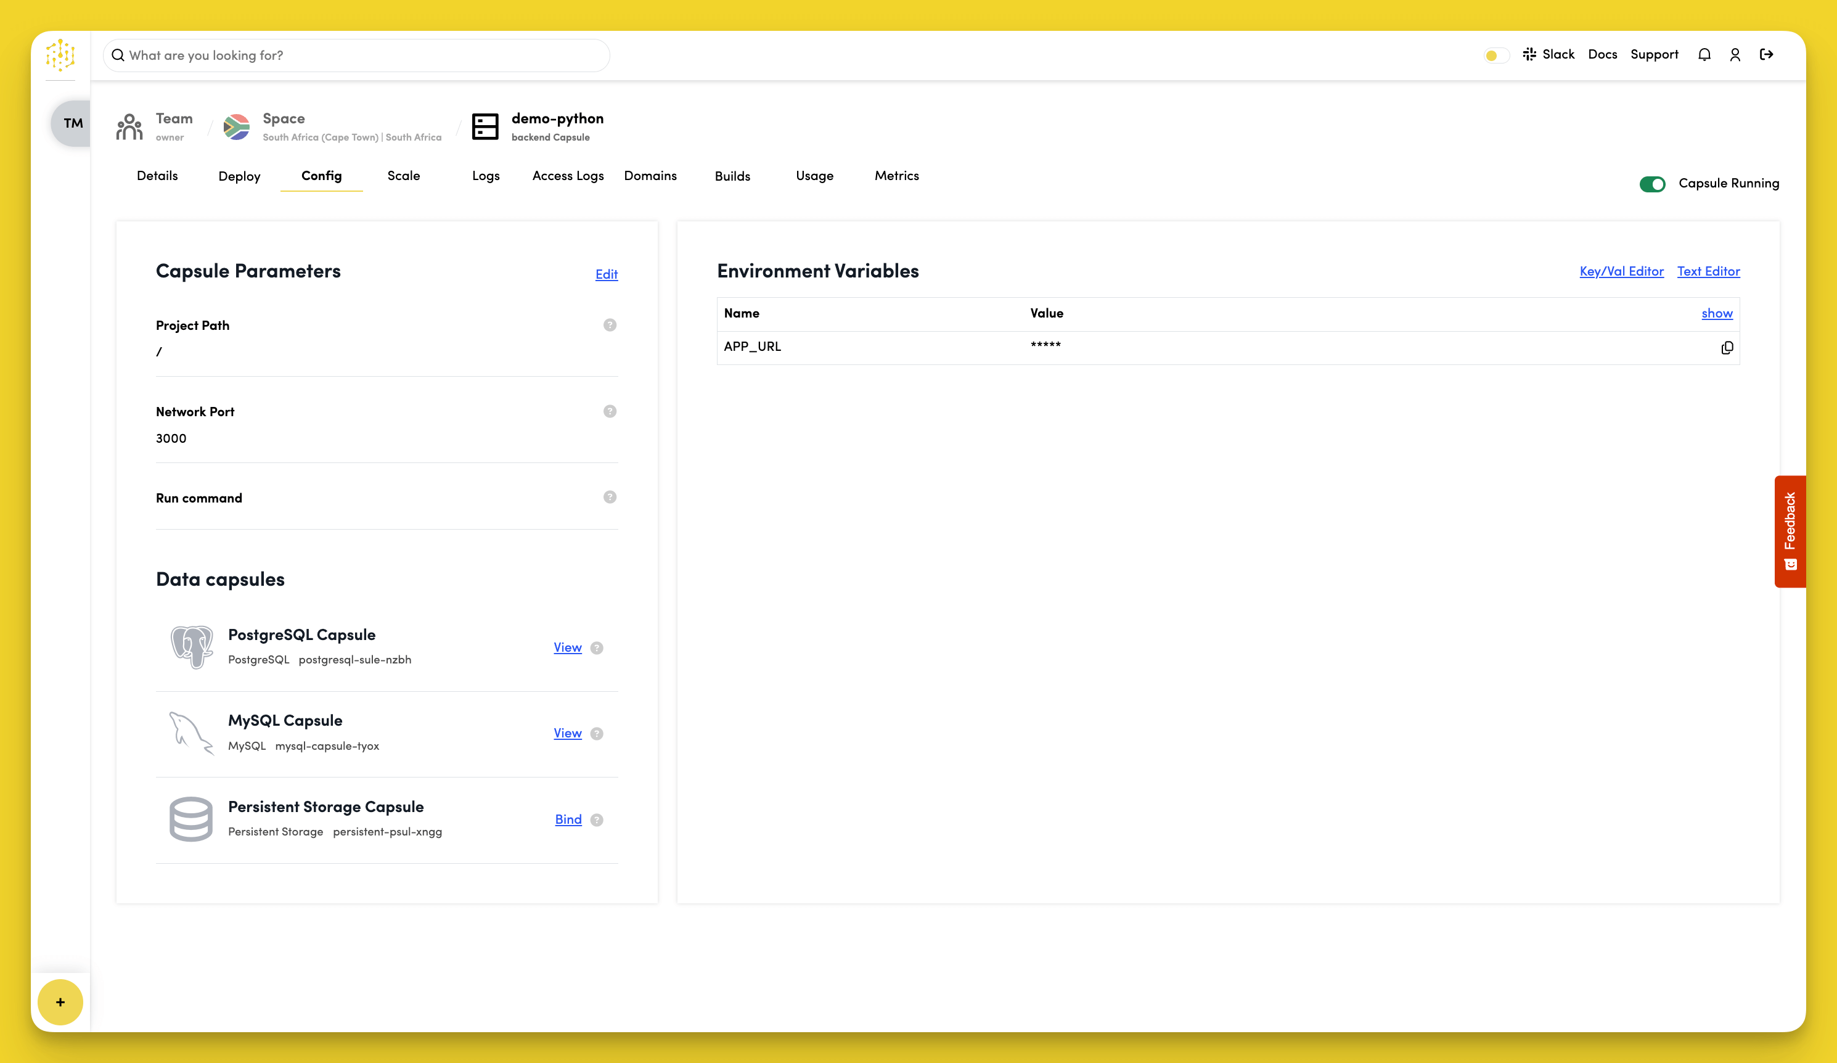1837x1063 pixels.
Task: Click the help icon next to Run command
Action: click(x=610, y=497)
